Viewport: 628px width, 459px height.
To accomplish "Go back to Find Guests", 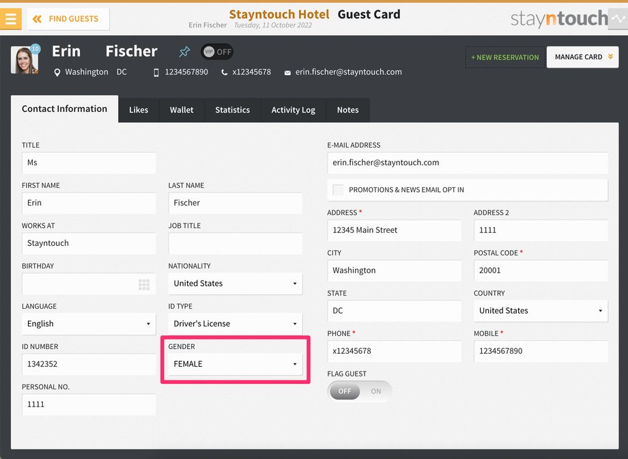I will coord(68,19).
